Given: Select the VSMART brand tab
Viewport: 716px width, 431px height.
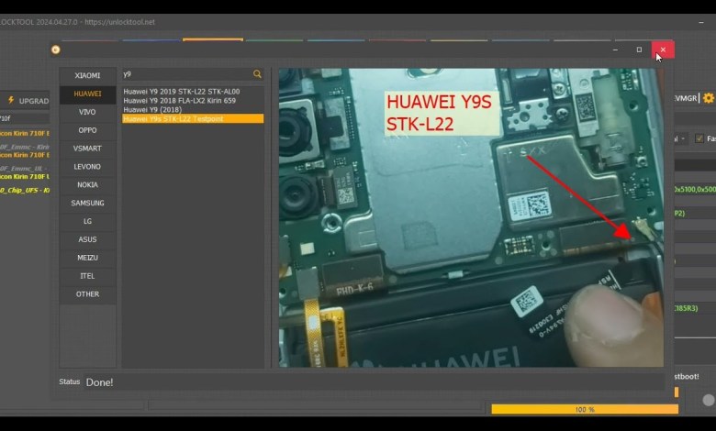Looking at the screenshot, I should point(87,149).
